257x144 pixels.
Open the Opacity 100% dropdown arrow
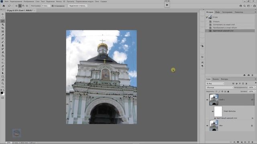coord(255,88)
